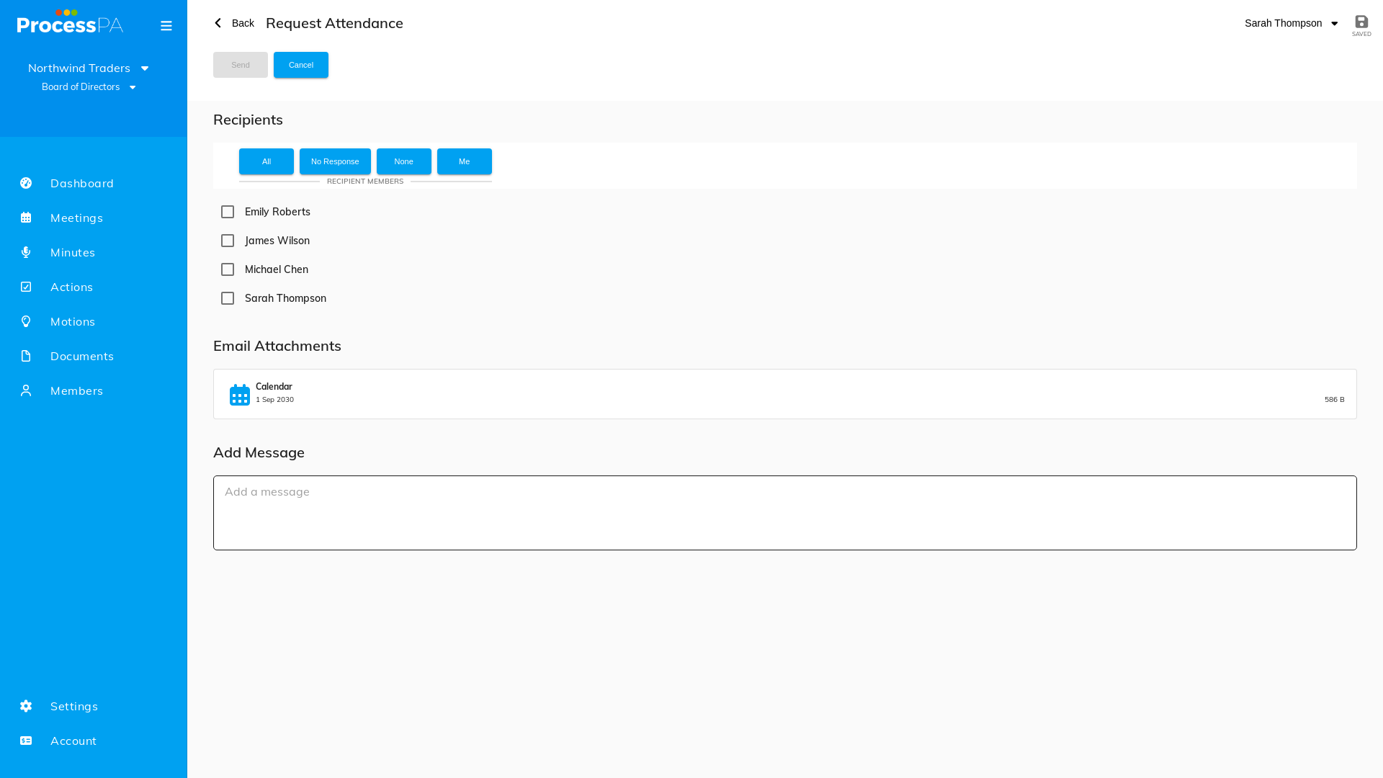Collapse the sidebar with hamburger icon
The width and height of the screenshot is (1383, 778).
click(166, 26)
